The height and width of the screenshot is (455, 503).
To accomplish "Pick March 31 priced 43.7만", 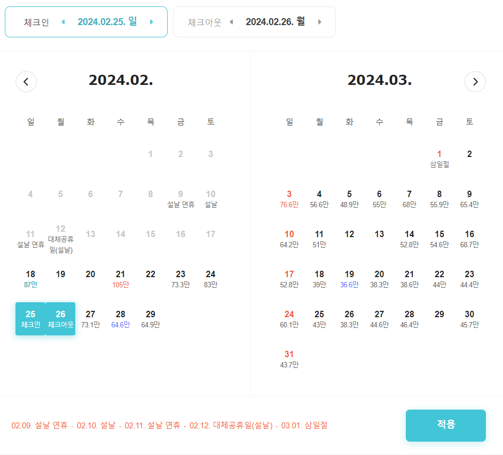I will point(289,359).
